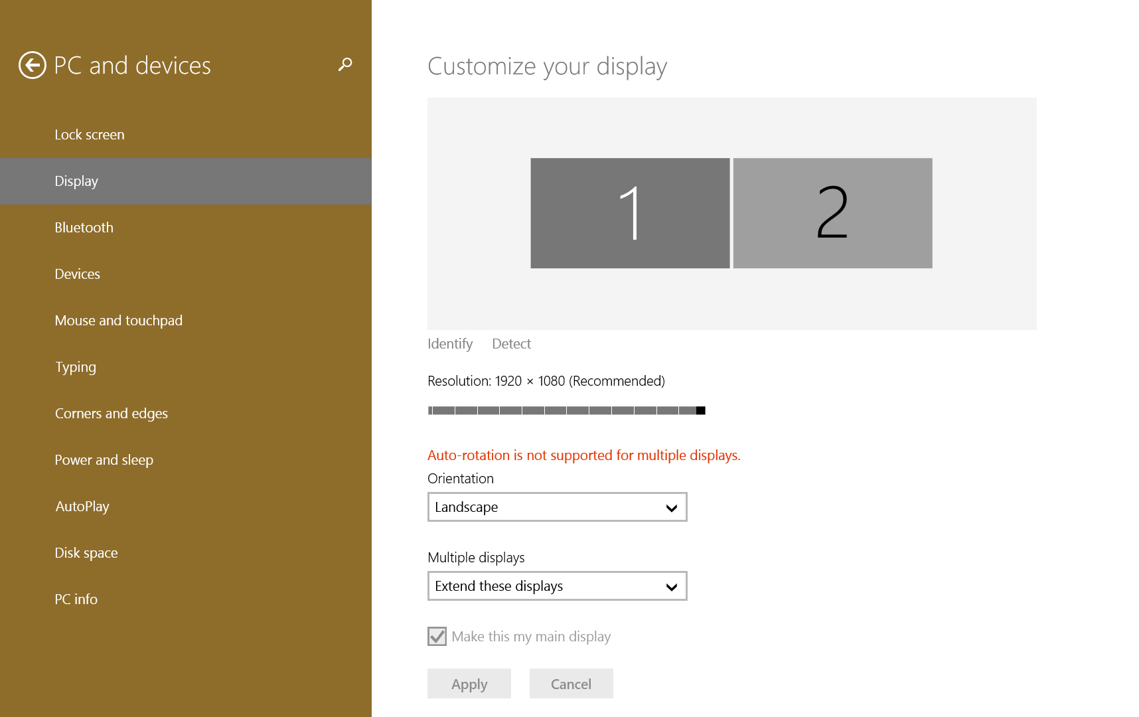Open Power and sleep settings
1139x717 pixels.
coord(104,460)
